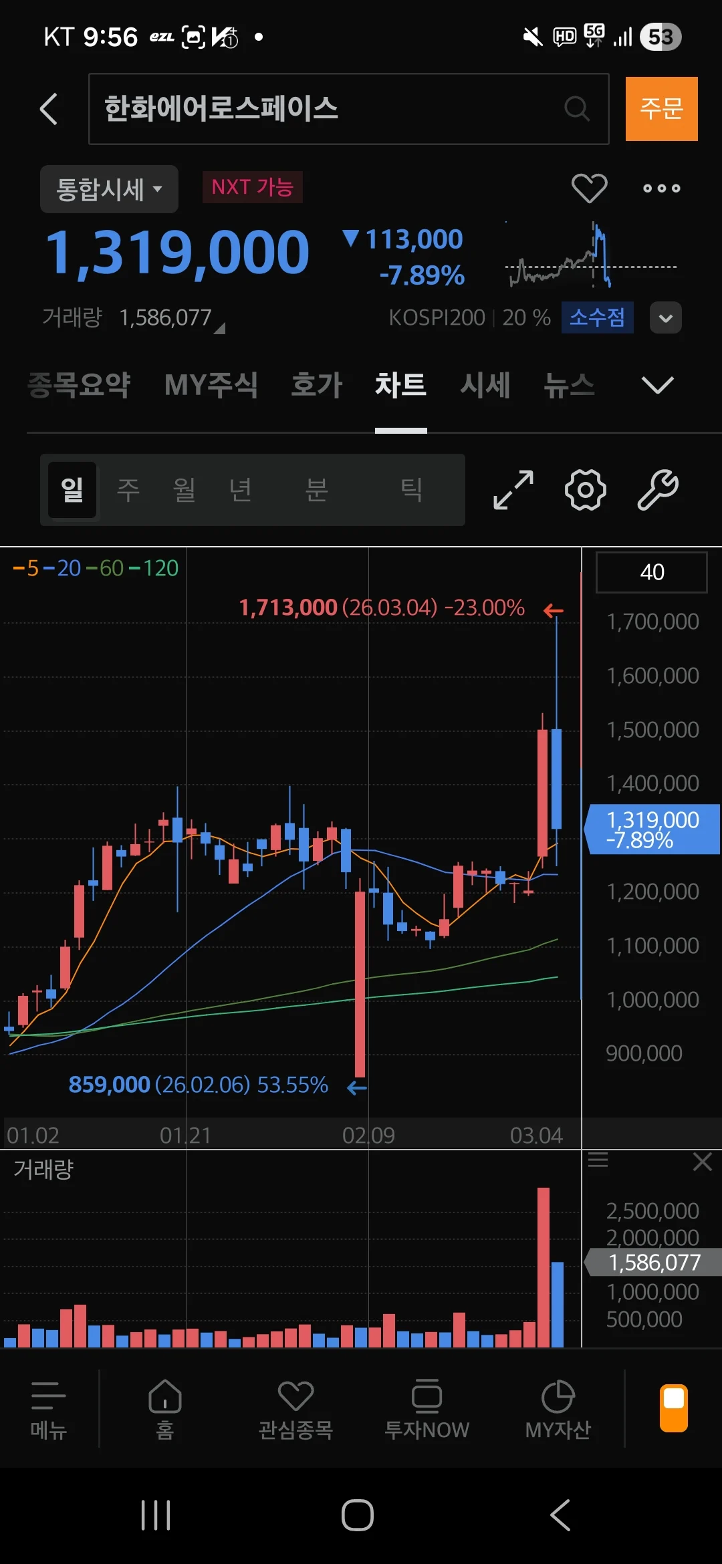Tap Android recent apps button
The width and height of the screenshot is (722, 1564).
point(156,1515)
